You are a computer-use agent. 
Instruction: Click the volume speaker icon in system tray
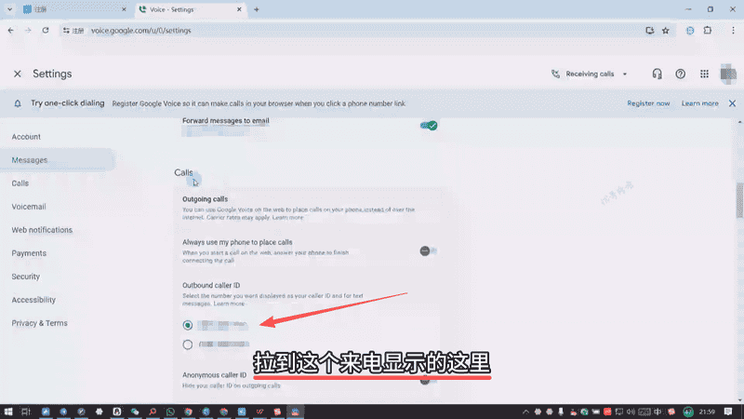(x=631, y=412)
